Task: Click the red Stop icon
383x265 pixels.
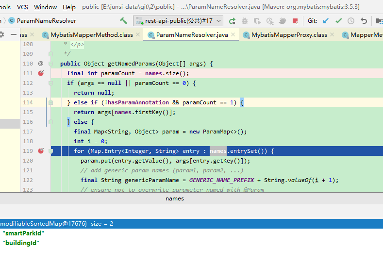Action: click(295, 21)
